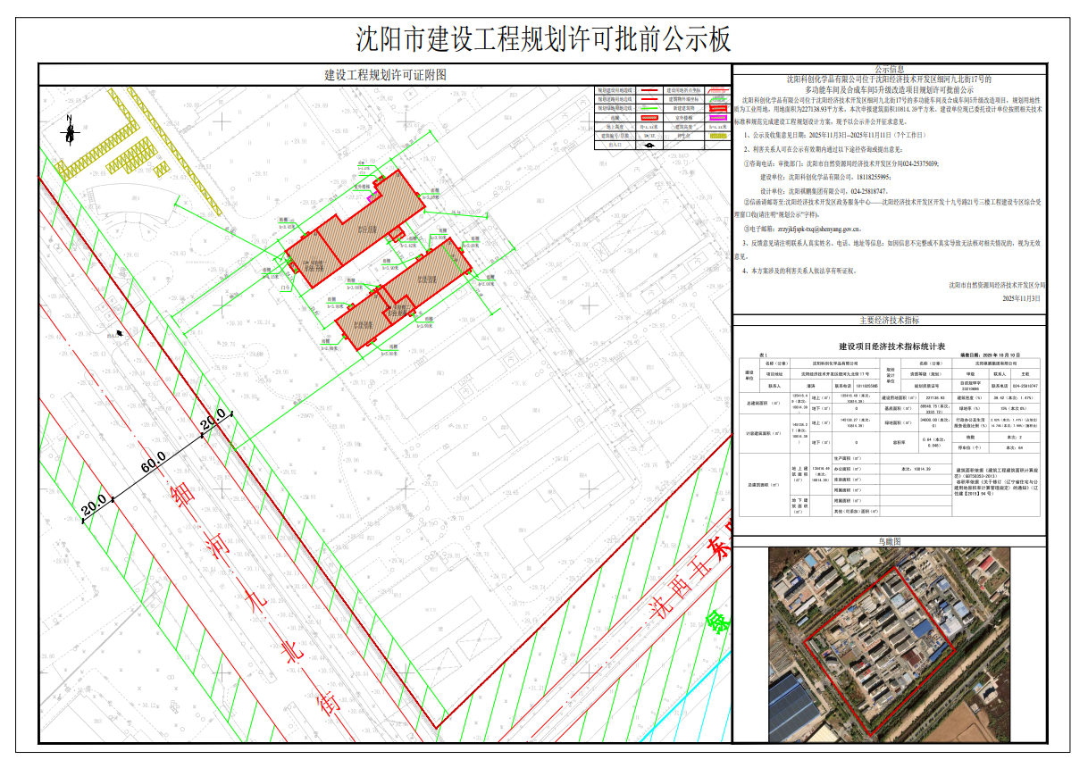Select the yellow 种植池 legend swatch
The width and height of the screenshot is (1088, 768).
(720, 136)
